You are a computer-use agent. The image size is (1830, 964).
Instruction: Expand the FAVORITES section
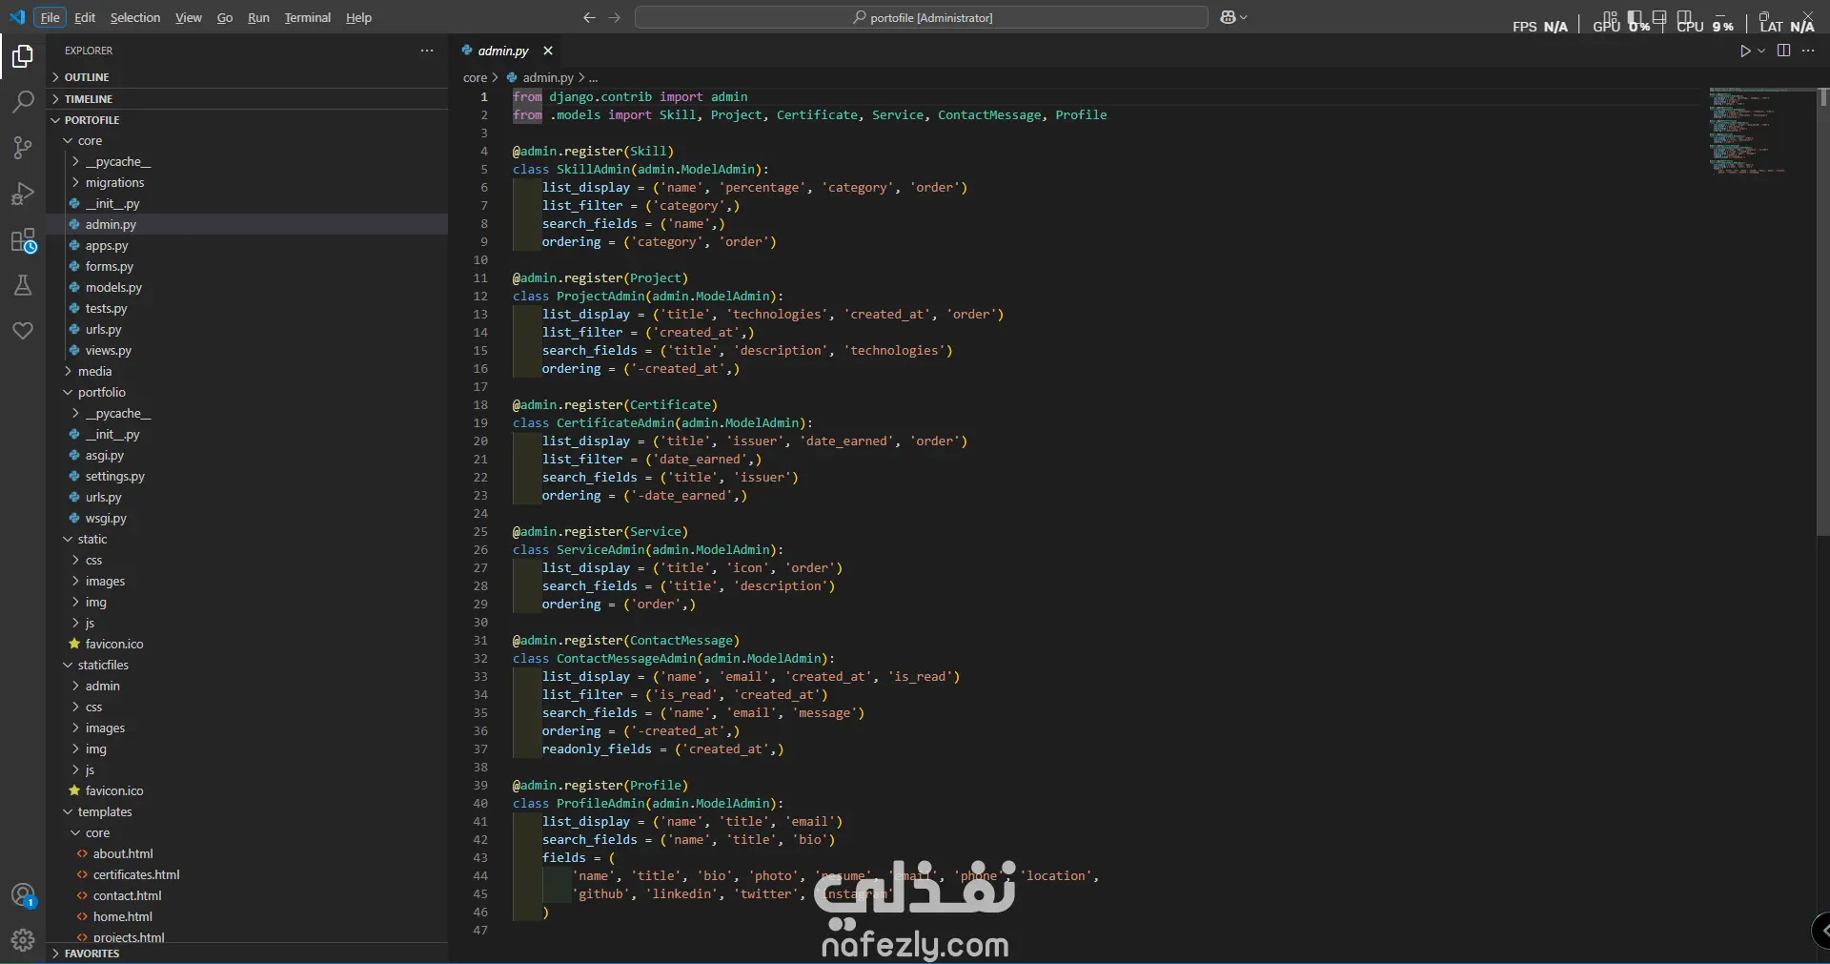(x=248, y=954)
